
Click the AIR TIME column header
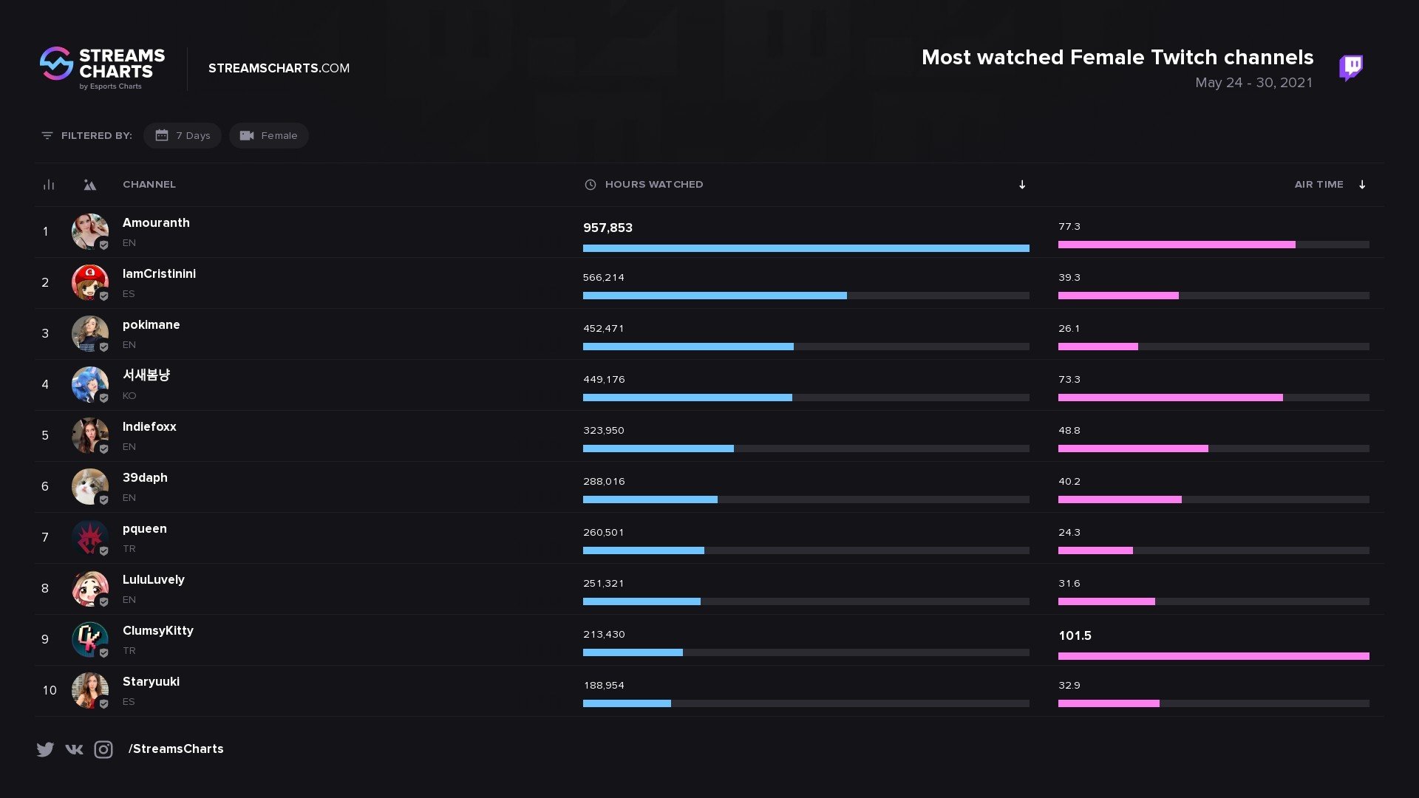(x=1318, y=185)
